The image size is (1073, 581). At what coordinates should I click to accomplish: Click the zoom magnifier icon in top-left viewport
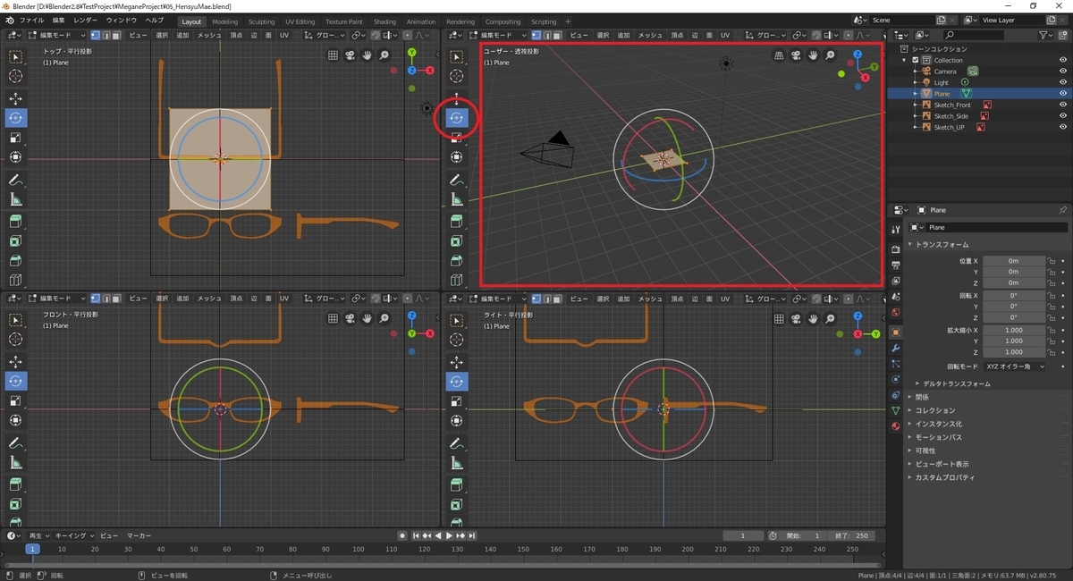(384, 55)
